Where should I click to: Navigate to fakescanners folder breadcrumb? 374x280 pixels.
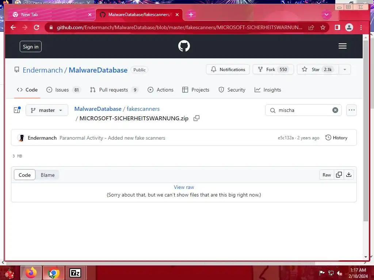[143, 109]
